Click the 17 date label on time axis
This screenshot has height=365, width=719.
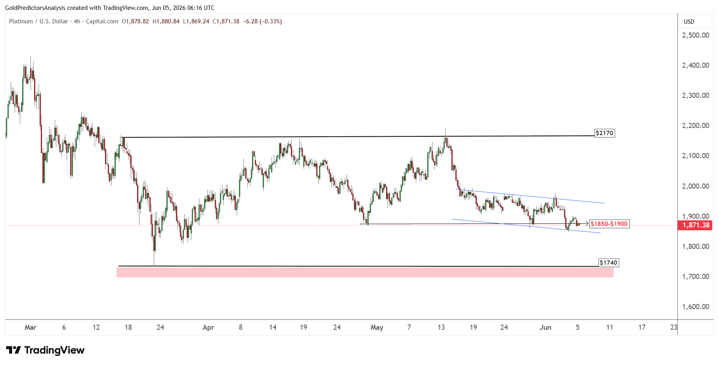[642, 327]
